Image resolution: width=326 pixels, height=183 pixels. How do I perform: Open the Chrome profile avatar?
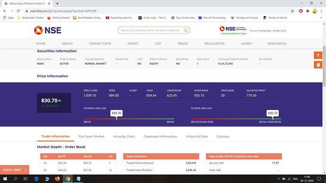click(315, 11)
